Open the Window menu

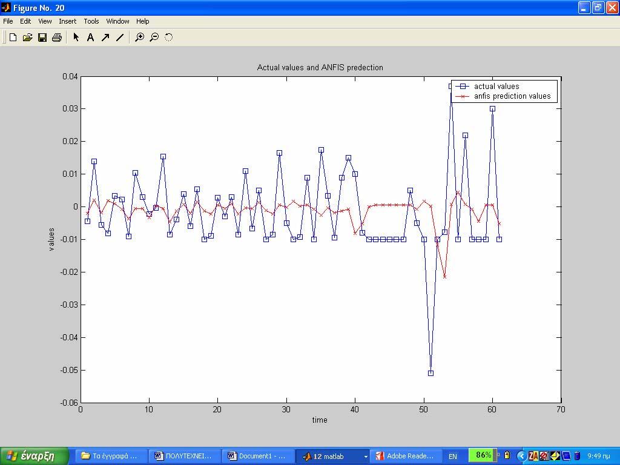117,21
